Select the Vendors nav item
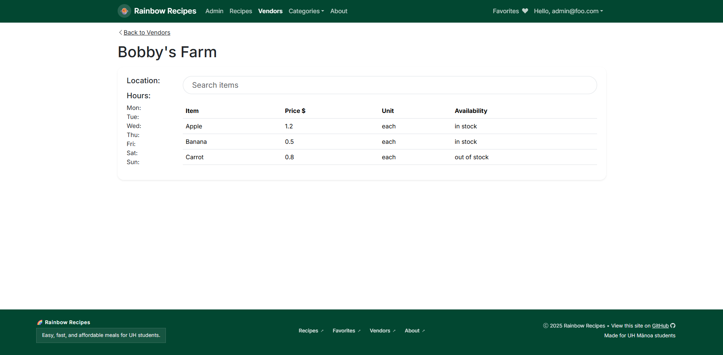Screen dimensions: 723x355 point(270,11)
